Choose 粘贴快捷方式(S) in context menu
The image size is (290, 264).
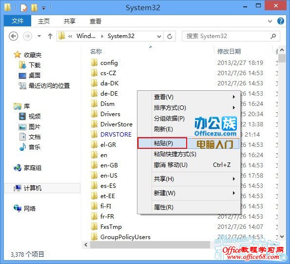pyautogui.click(x=189, y=154)
